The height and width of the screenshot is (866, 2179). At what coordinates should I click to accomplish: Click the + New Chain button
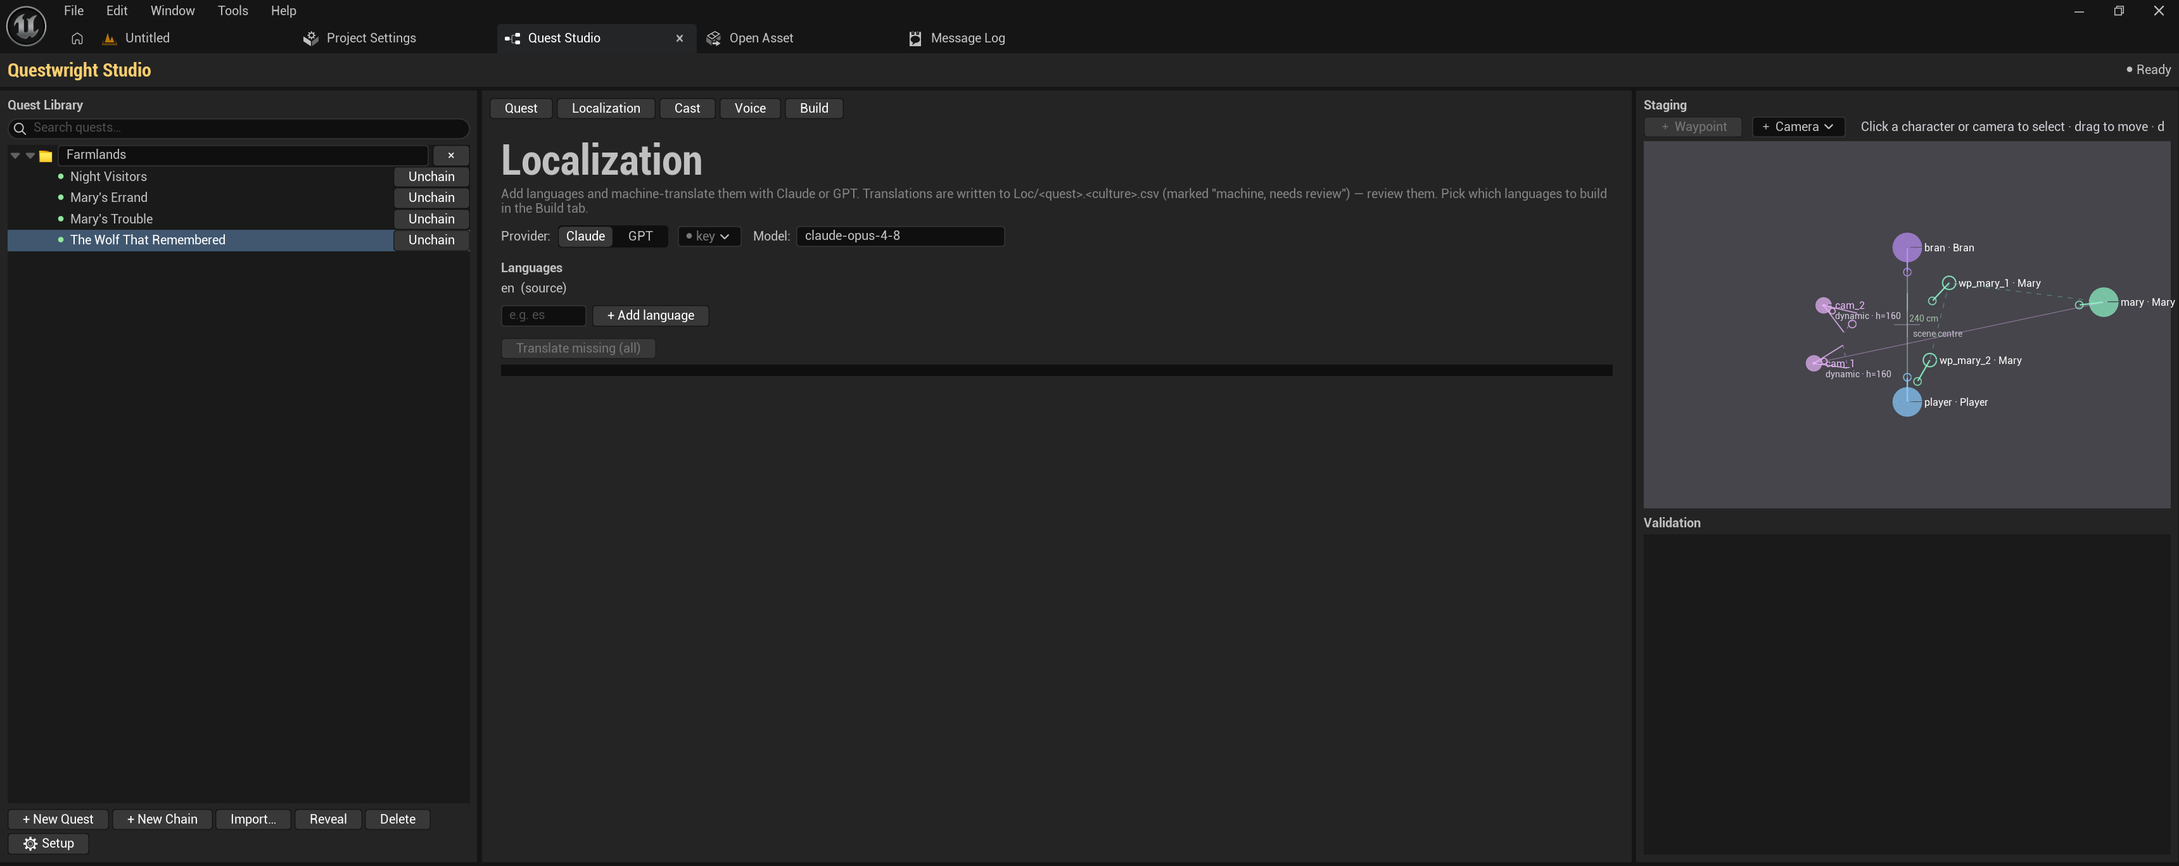coord(162,820)
